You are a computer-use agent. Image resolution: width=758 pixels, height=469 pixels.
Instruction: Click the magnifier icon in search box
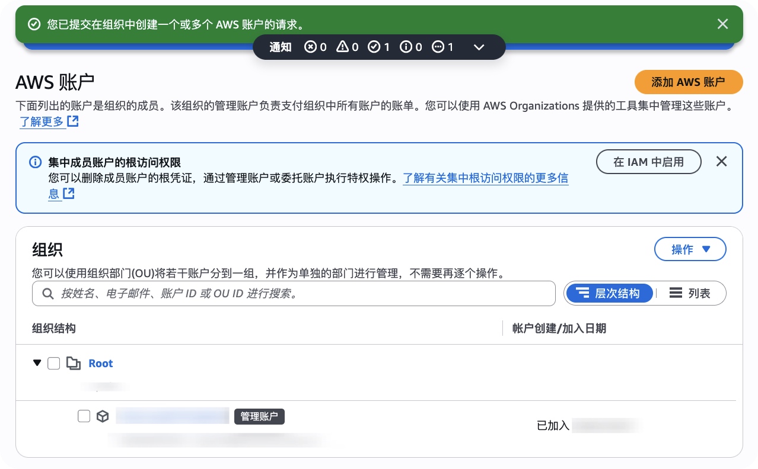tap(47, 294)
